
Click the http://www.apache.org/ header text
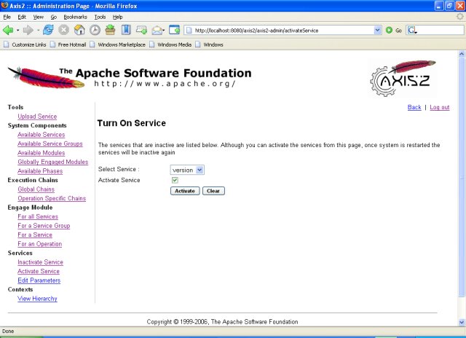click(165, 84)
